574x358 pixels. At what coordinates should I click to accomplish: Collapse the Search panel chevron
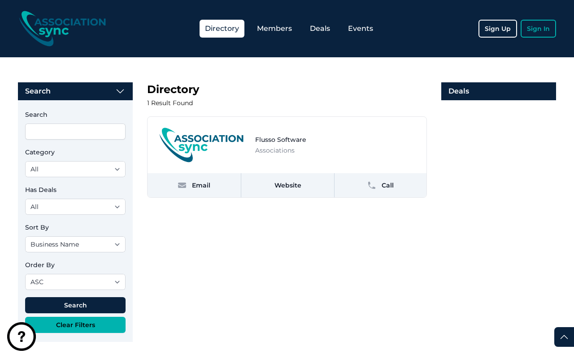pyautogui.click(x=120, y=91)
